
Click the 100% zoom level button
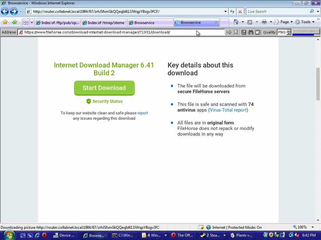(x=300, y=227)
